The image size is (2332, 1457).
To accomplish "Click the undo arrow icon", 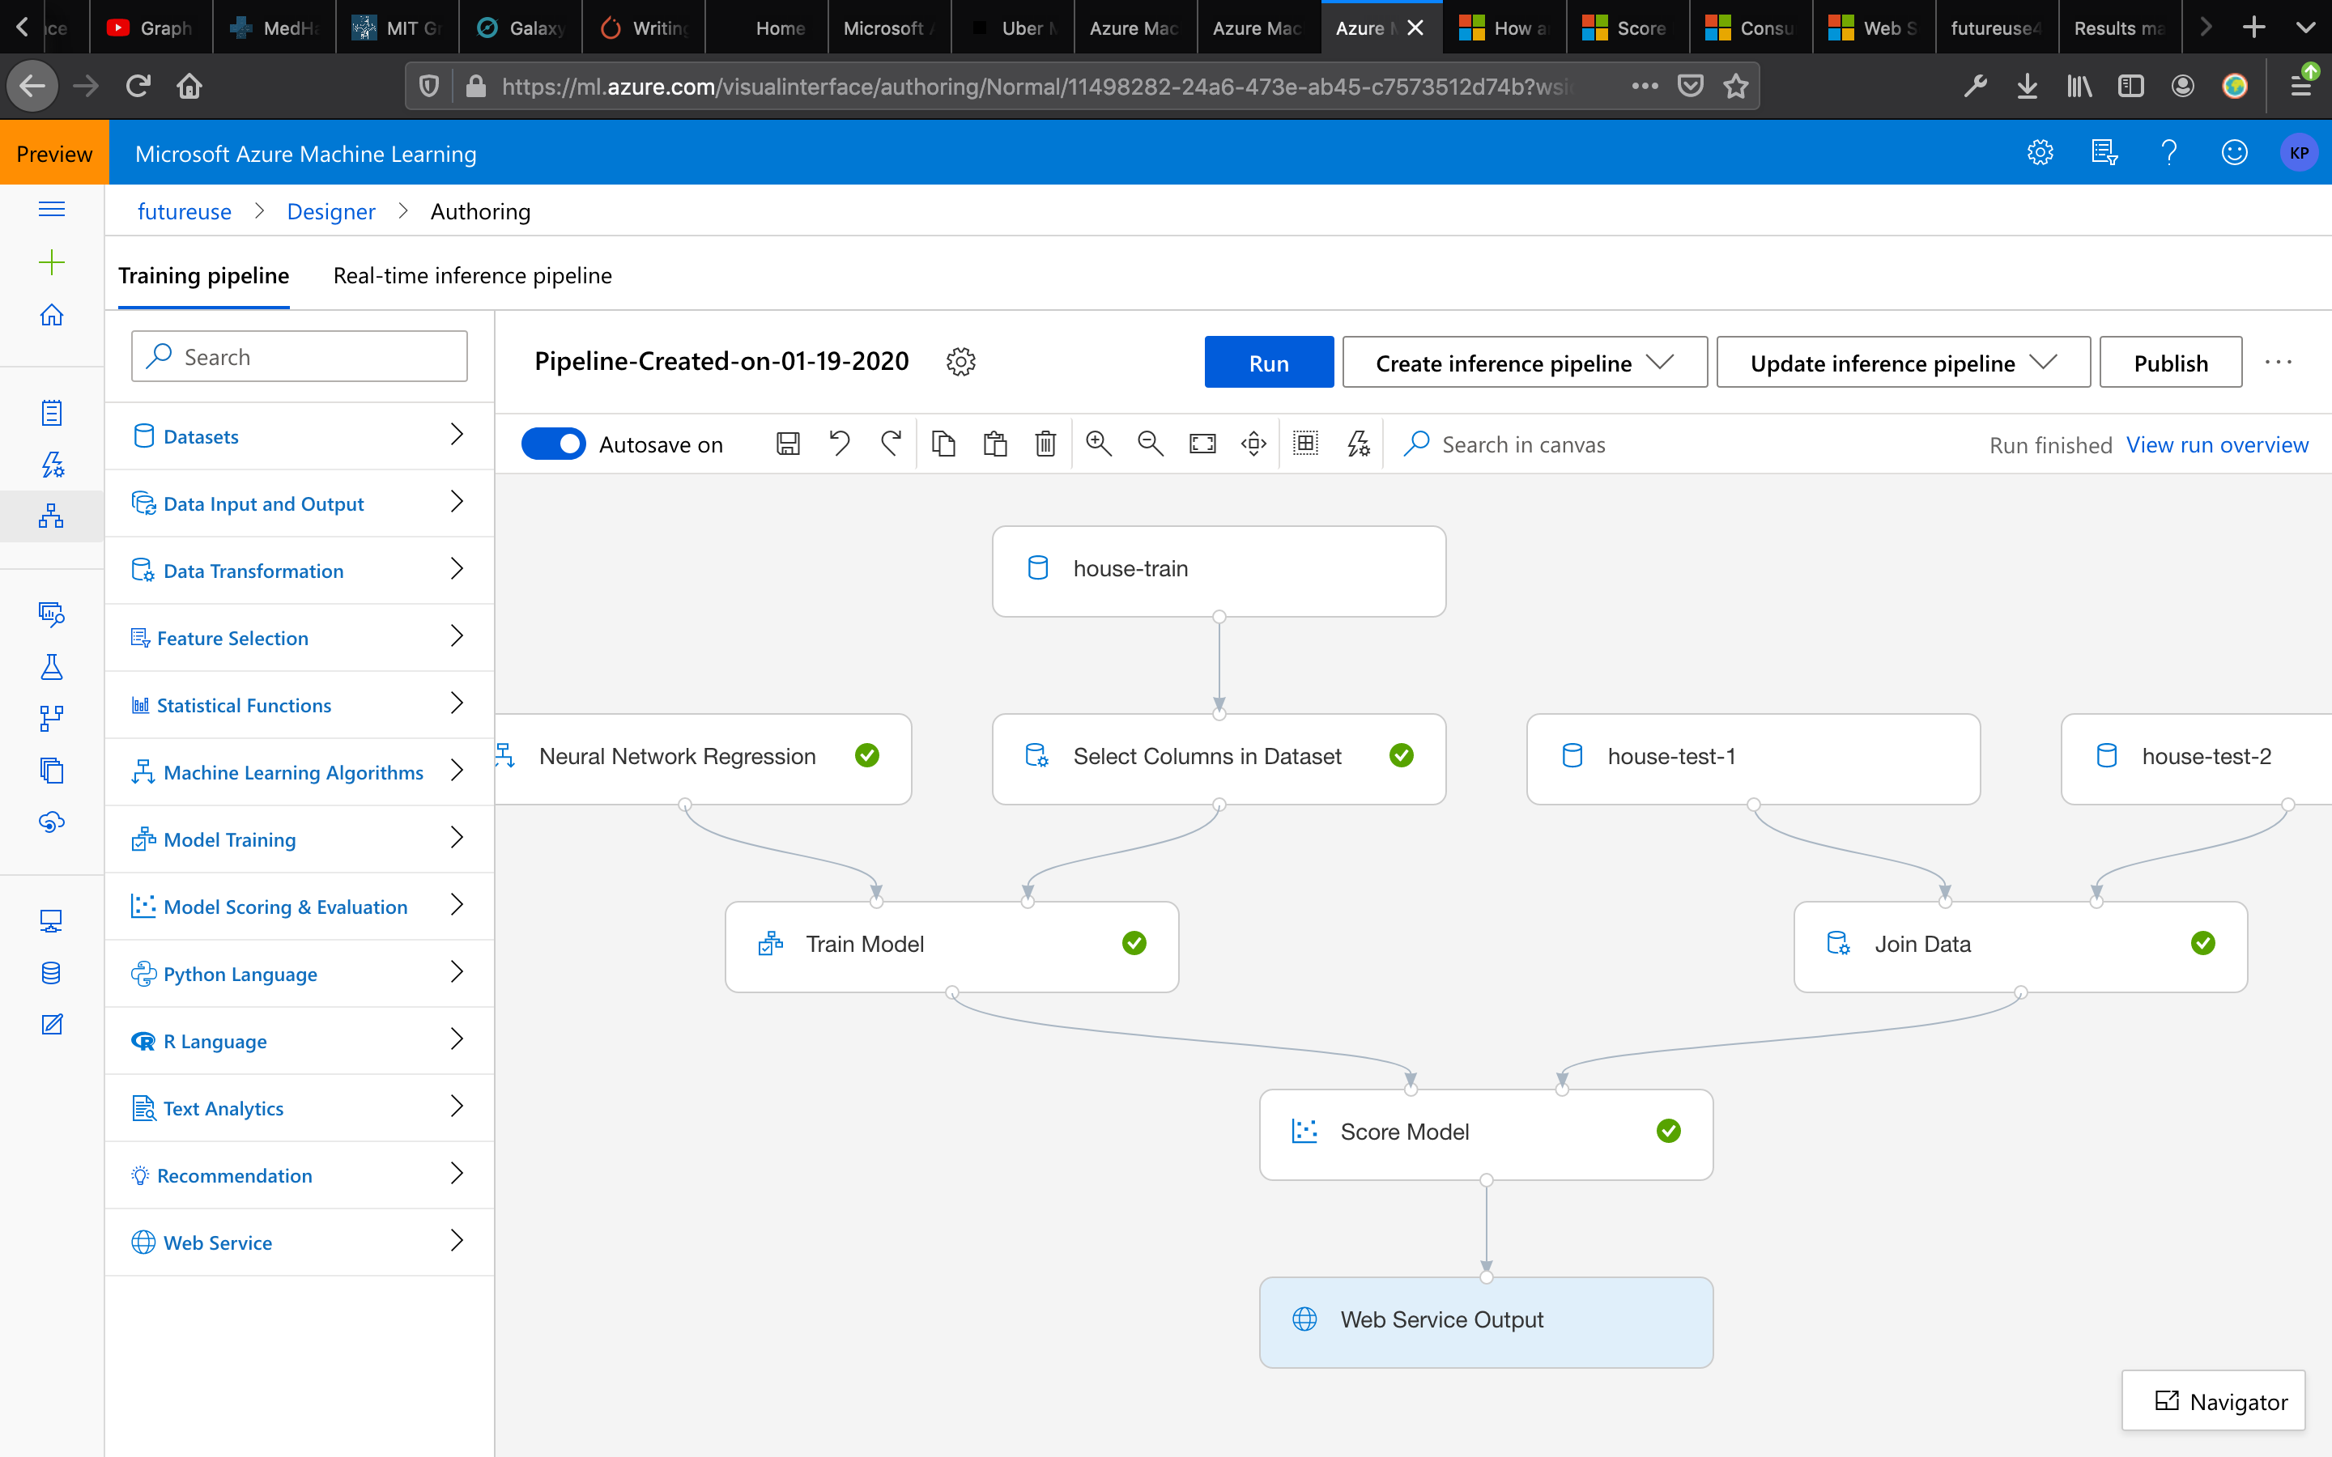I will click(840, 444).
